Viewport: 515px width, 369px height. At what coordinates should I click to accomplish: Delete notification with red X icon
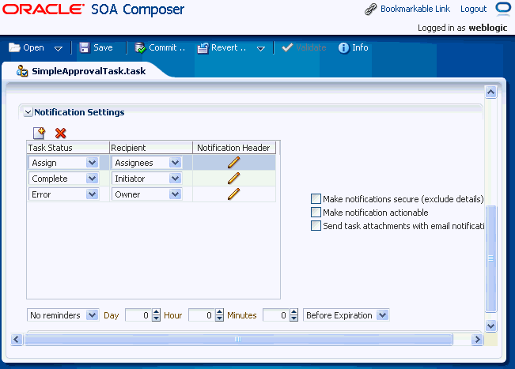point(60,134)
